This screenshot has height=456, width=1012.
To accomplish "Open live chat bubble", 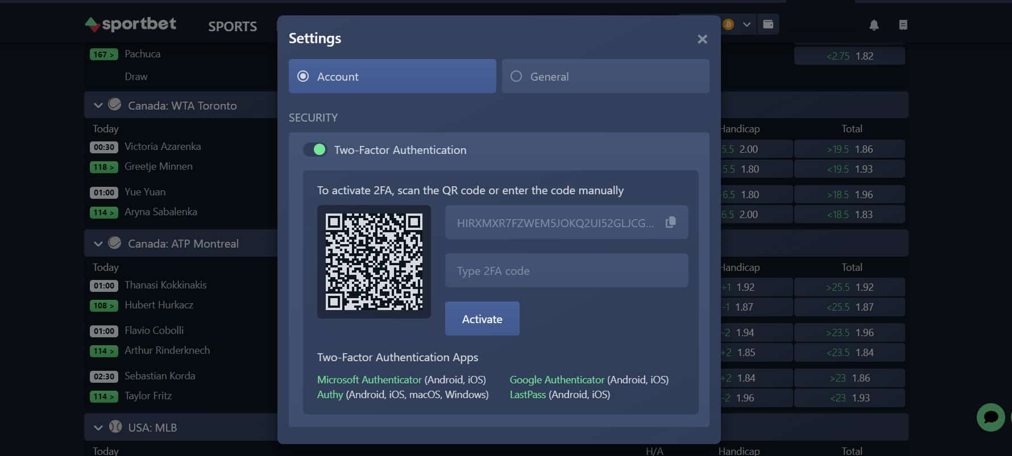I will click(991, 417).
